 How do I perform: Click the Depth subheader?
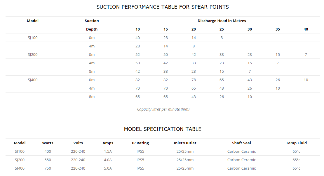point(92,29)
